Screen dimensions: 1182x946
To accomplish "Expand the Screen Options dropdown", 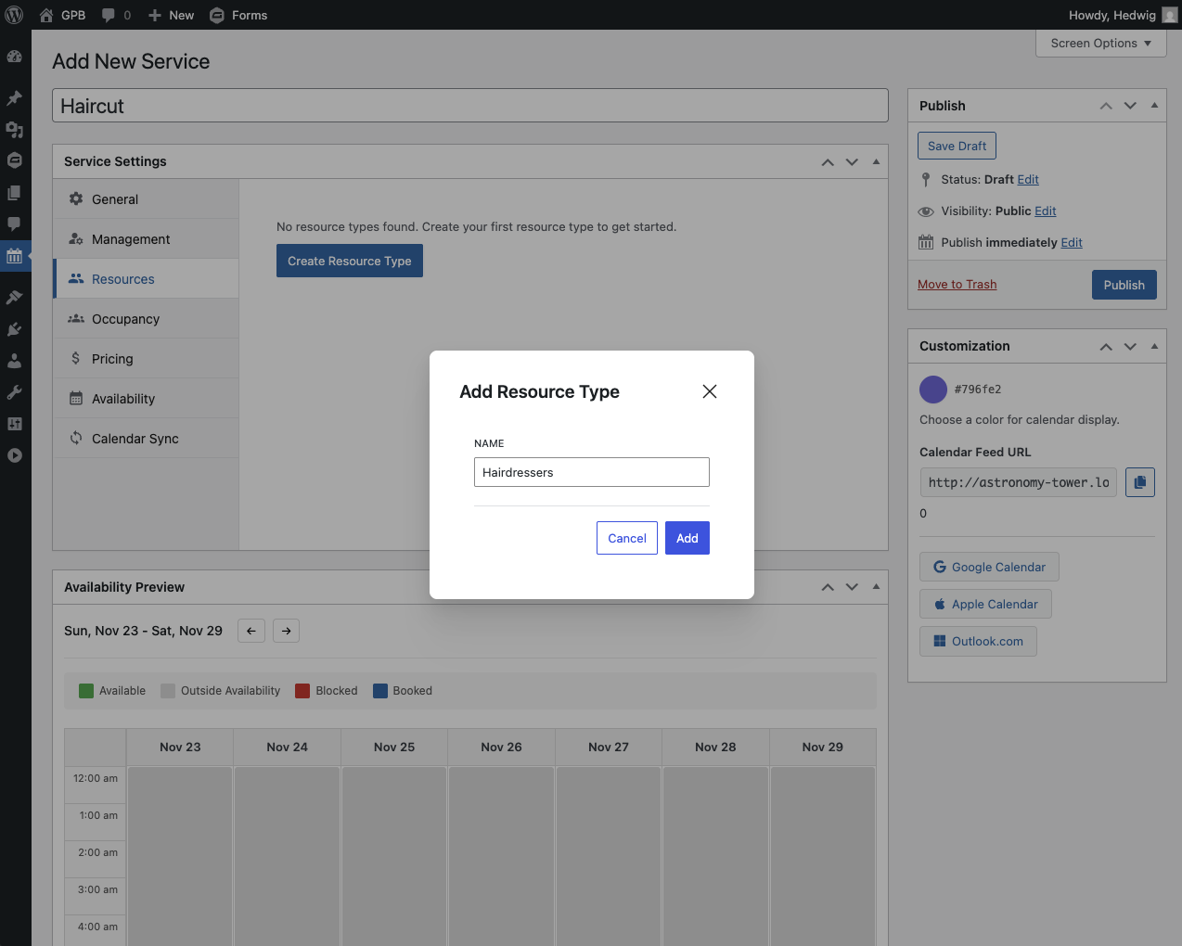I will point(1100,44).
